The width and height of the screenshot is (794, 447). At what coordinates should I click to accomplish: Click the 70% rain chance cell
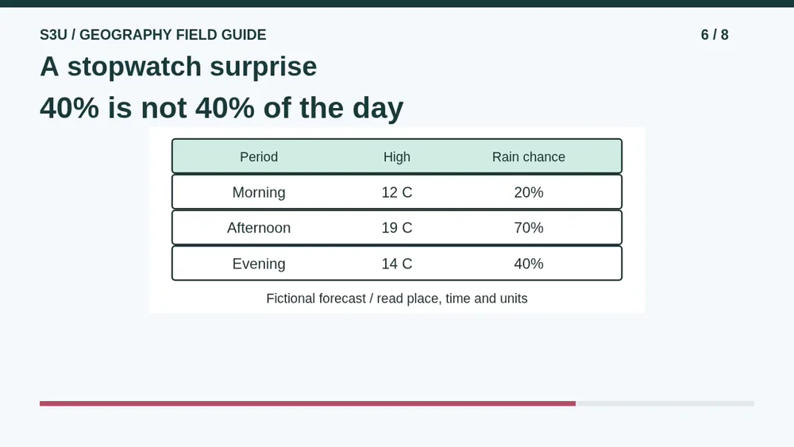528,228
